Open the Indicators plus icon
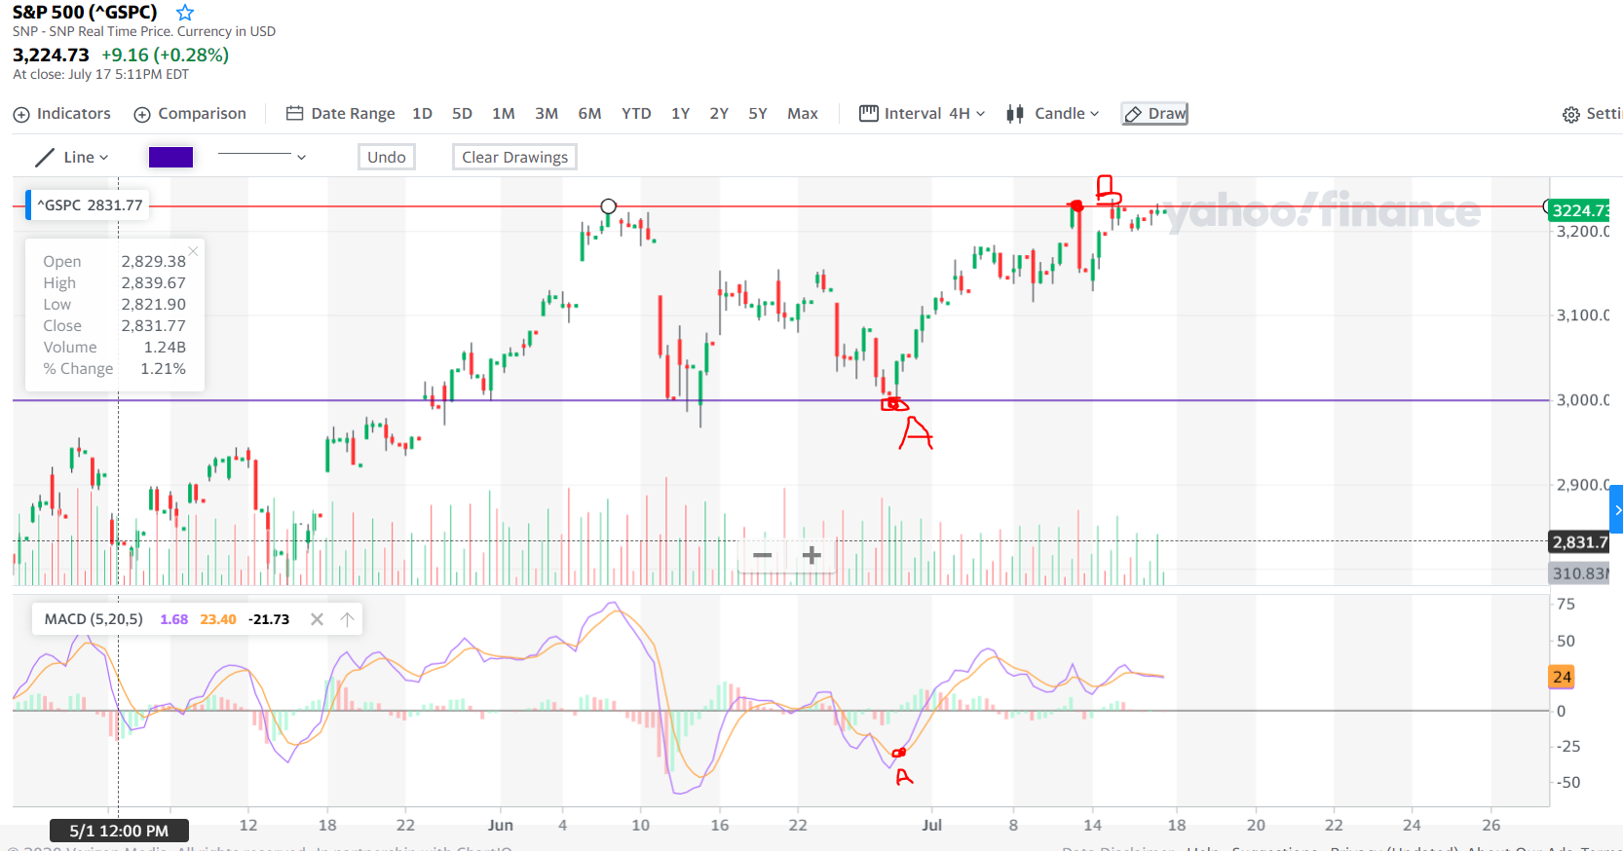The image size is (1623, 851). 21,115
